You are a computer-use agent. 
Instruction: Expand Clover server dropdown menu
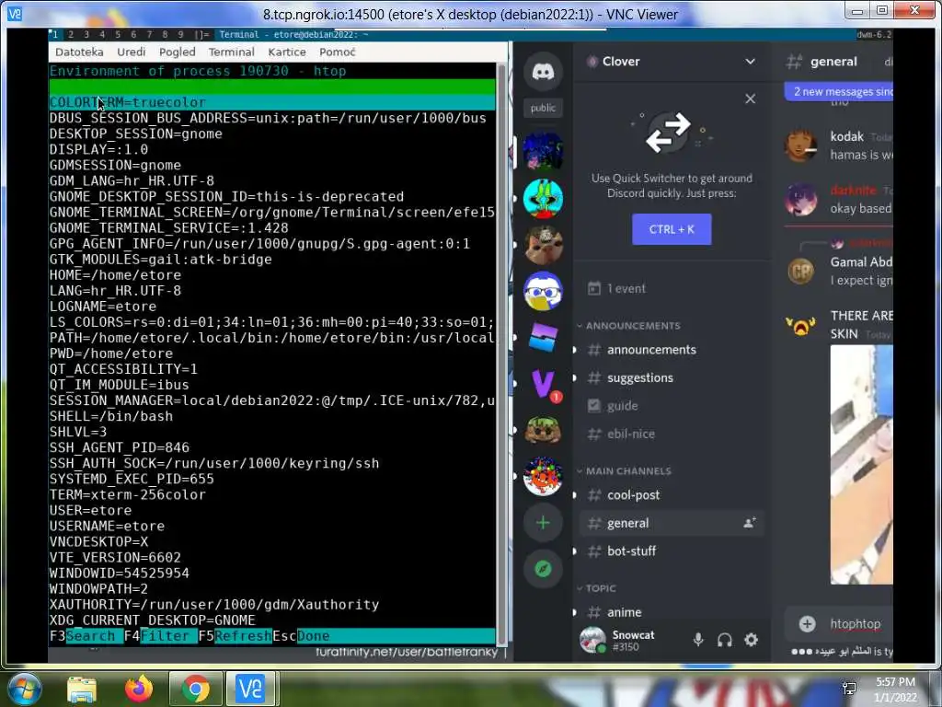tap(750, 62)
